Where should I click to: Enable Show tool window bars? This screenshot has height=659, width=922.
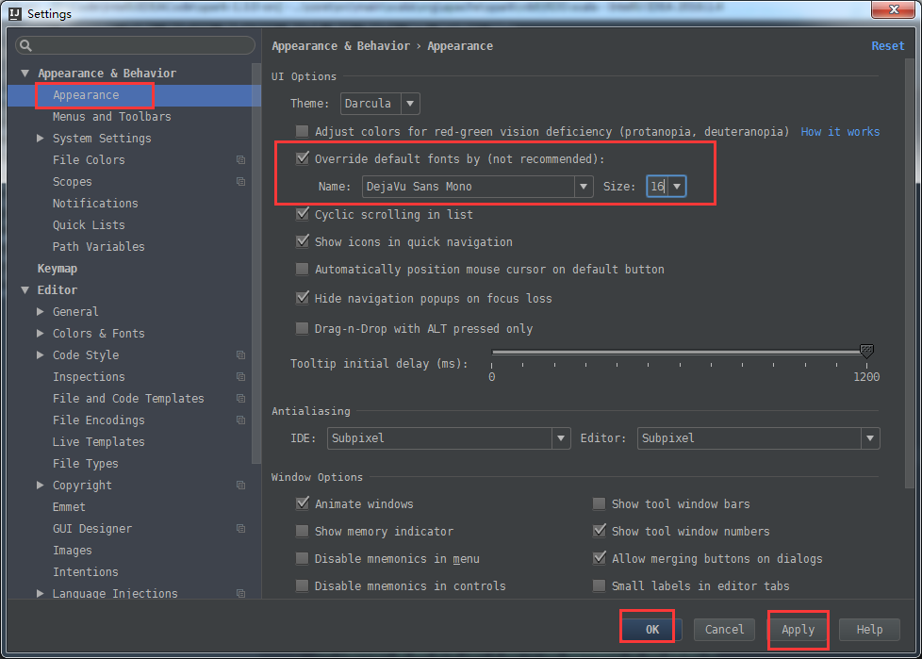600,503
